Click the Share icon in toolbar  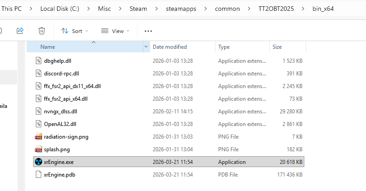(20, 31)
